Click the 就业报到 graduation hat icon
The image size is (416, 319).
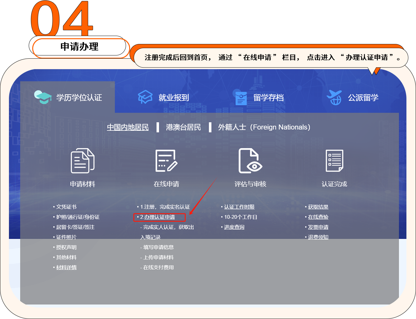coord(145,97)
